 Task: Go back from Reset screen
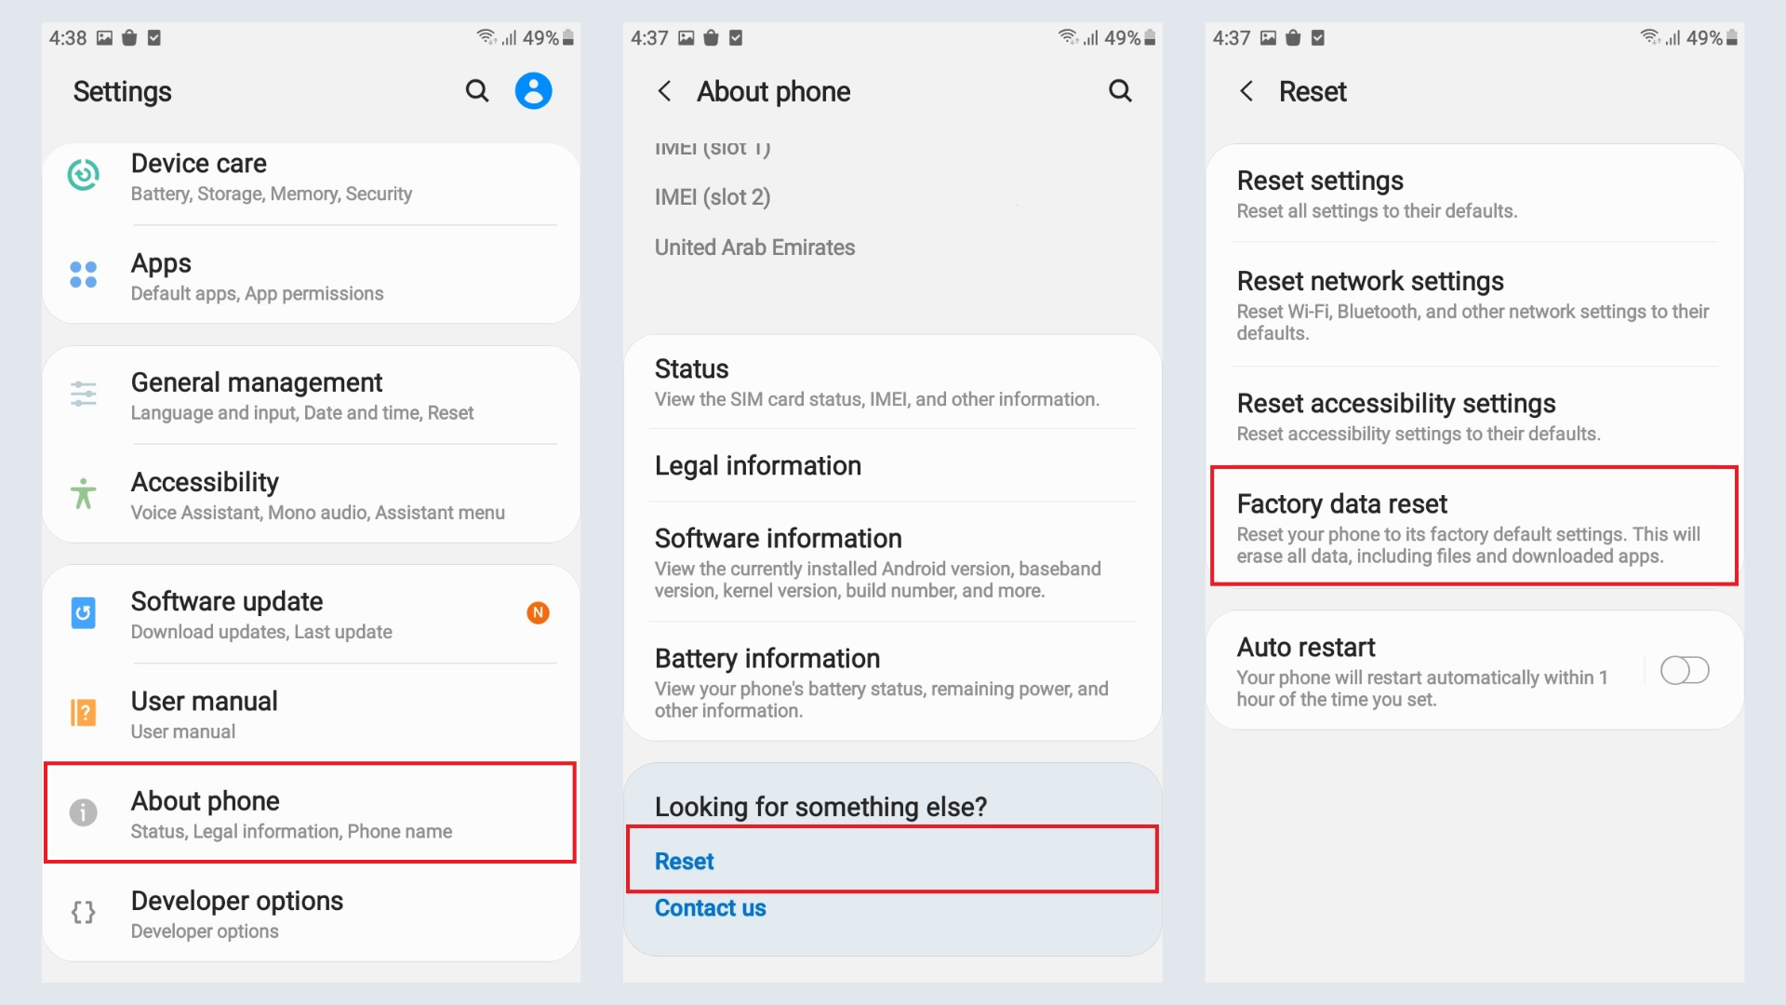1246,91
